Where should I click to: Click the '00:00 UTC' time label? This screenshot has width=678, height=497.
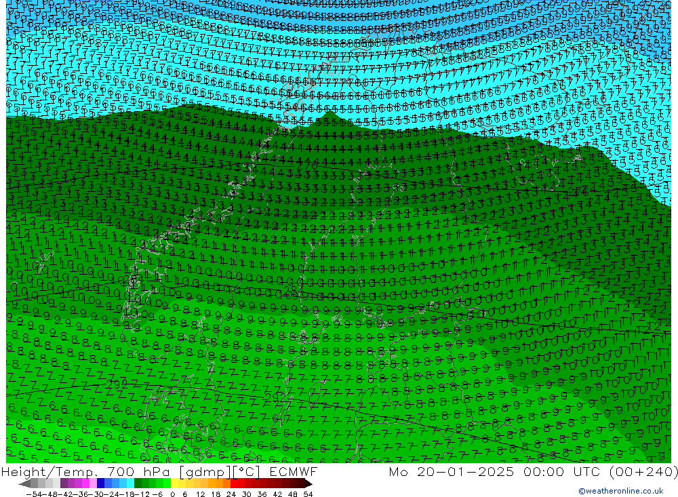coord(561,471)
